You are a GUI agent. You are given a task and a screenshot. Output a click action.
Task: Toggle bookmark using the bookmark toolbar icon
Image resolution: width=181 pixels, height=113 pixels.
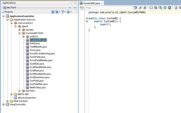176,8
